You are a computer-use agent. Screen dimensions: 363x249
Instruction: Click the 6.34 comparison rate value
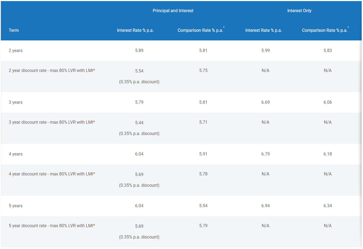[x=328, y=206]
